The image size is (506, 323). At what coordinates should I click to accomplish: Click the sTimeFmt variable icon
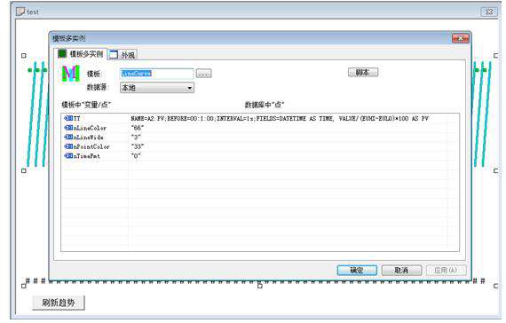pos(68,156)
